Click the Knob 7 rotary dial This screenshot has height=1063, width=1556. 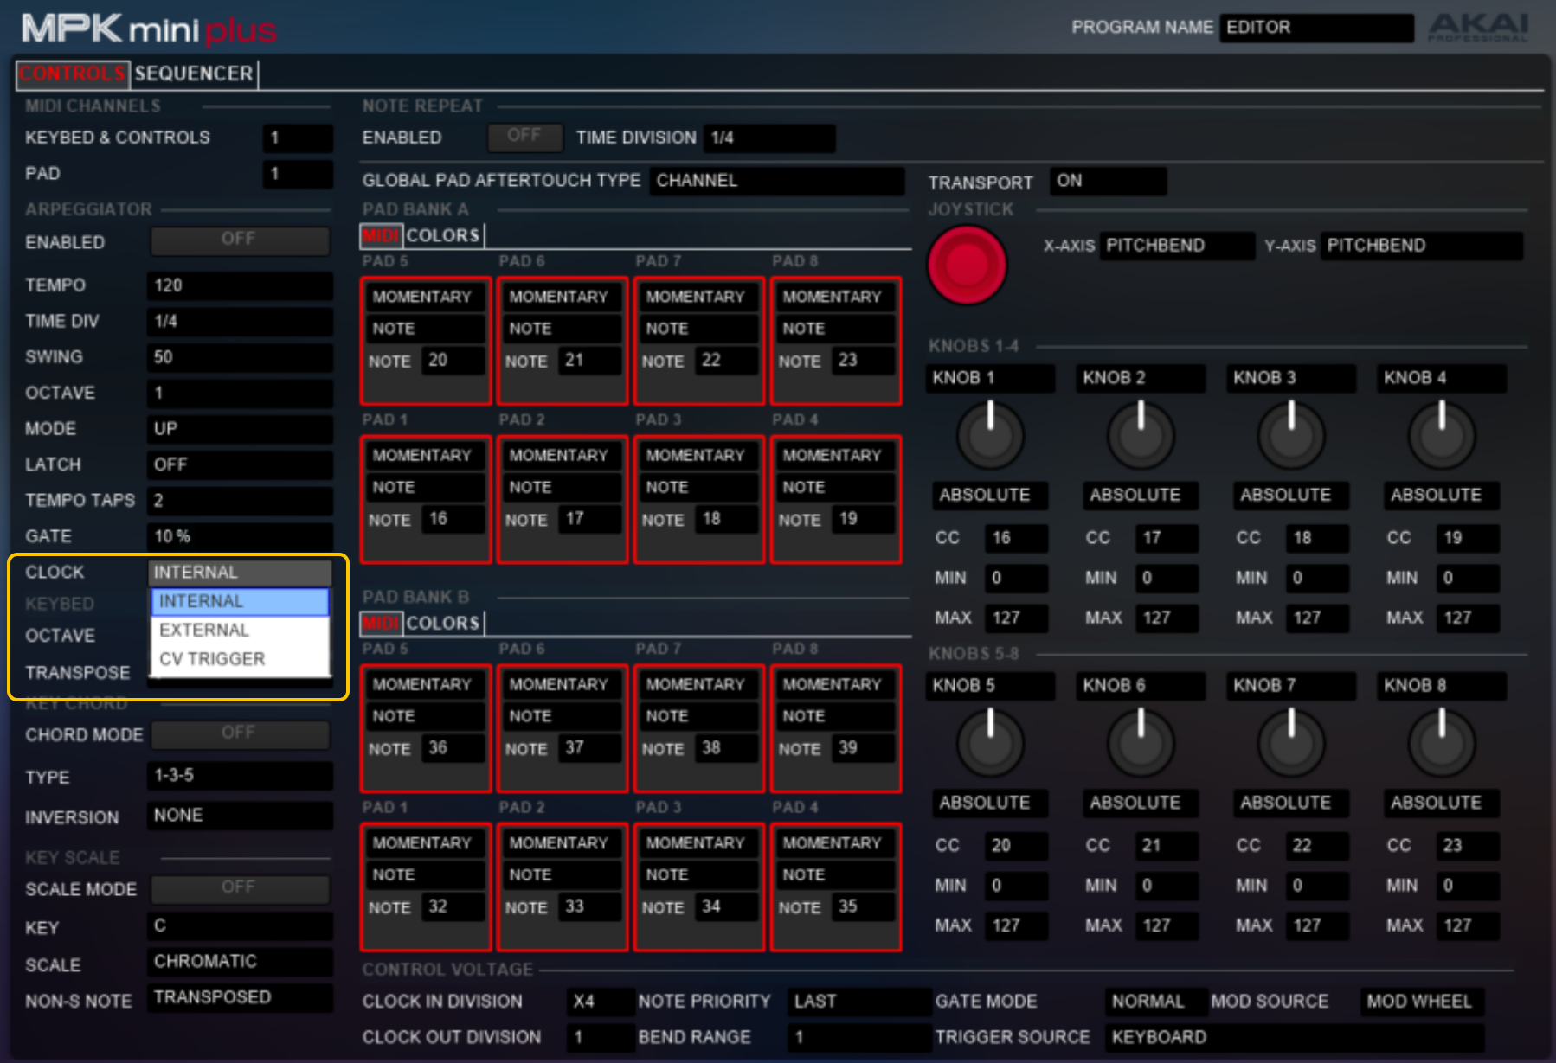(1291, 743)
